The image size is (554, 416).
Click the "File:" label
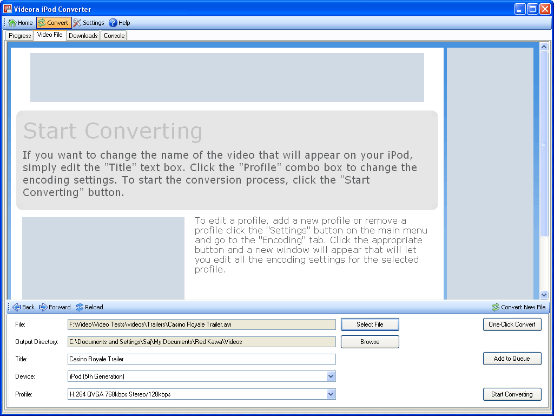pyautogui.click(x=20, y=324)
